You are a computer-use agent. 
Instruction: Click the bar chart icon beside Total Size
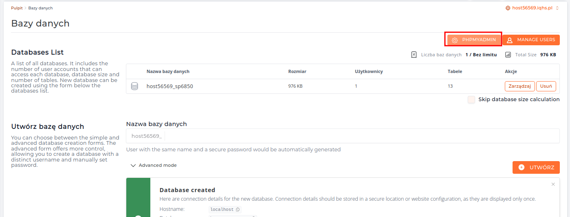508,55
